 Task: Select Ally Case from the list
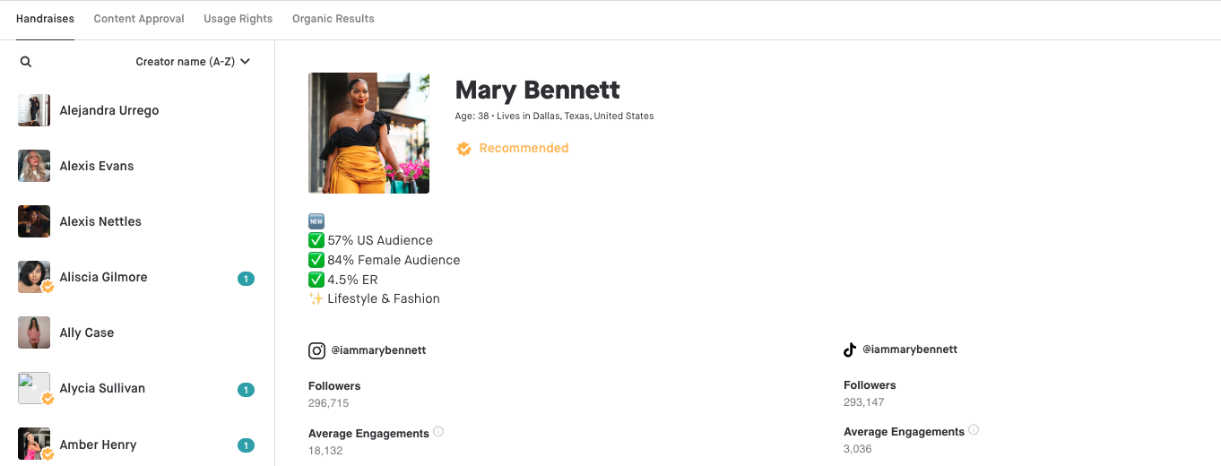[87, 333]
